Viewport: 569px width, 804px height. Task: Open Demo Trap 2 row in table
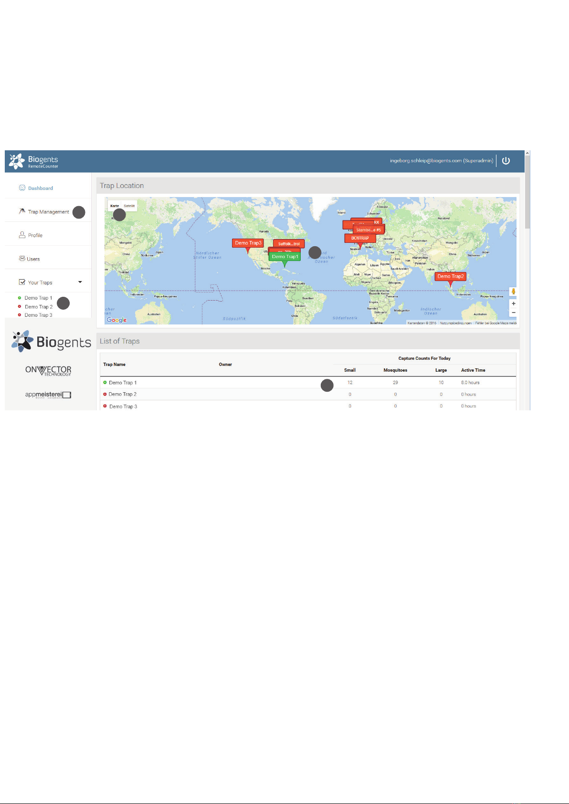point(308,394)
